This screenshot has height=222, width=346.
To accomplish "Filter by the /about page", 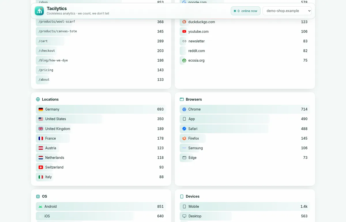I will point(101,80).
